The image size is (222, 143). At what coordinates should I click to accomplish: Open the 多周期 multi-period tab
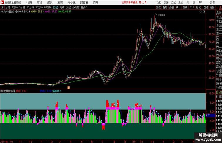click(76, 7)
